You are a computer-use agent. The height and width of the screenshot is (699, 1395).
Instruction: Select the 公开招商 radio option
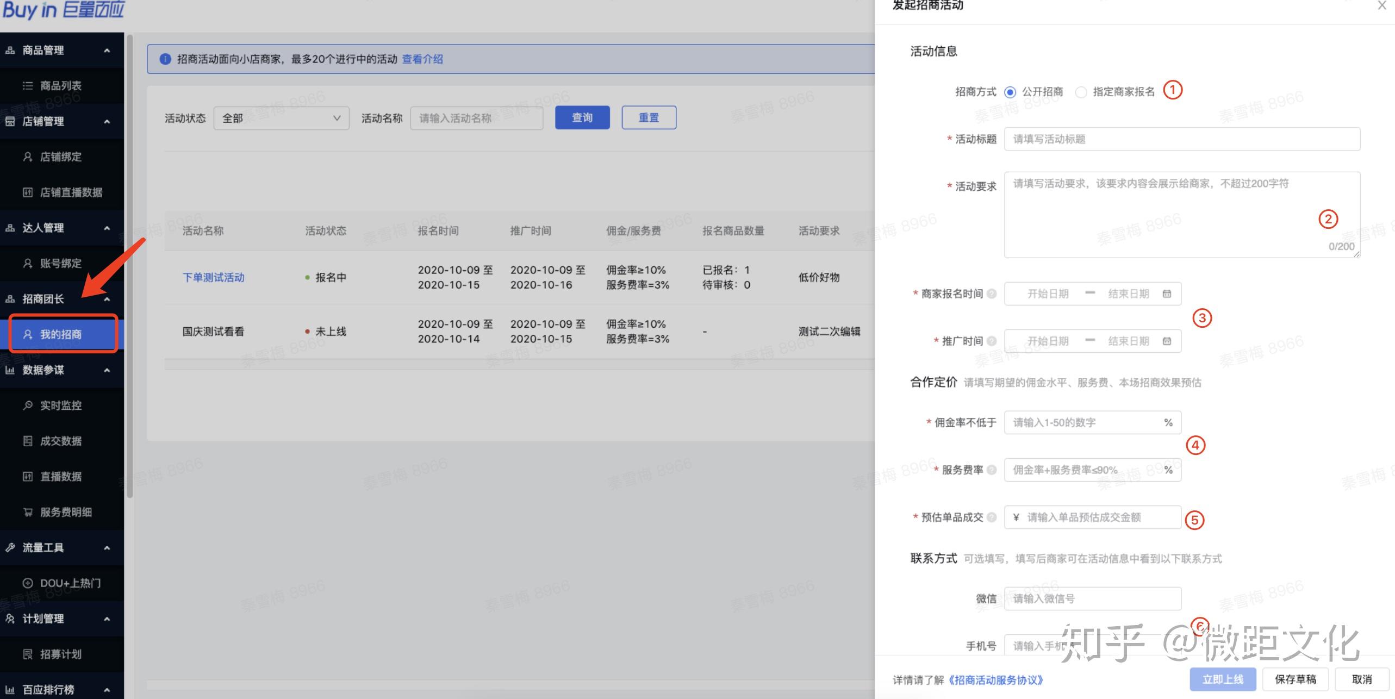(1010, 92)
